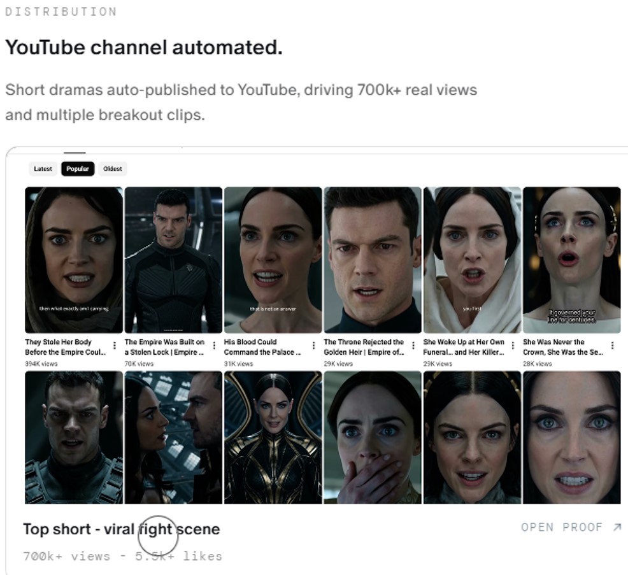Open options menu for The Throne Rejected video
Screen dimensions: 628x575
413,344
